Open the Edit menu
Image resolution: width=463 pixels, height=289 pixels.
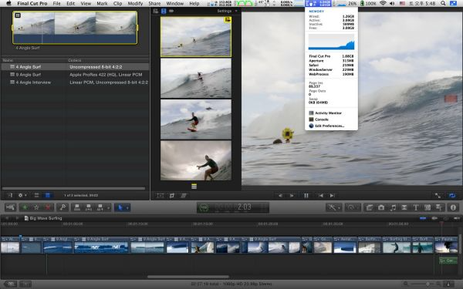(70, 4)
